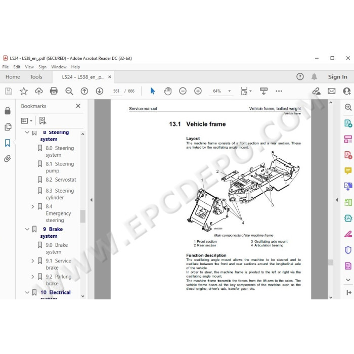Close the L524 - L538 document tab

110,77
